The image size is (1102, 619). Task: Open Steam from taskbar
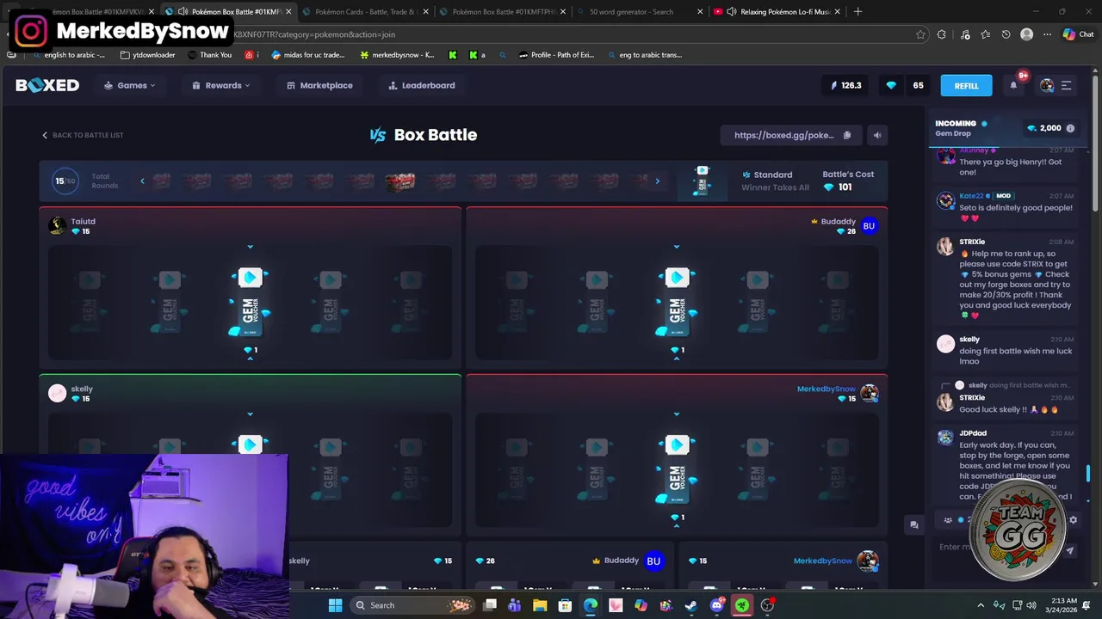point(691,605)
